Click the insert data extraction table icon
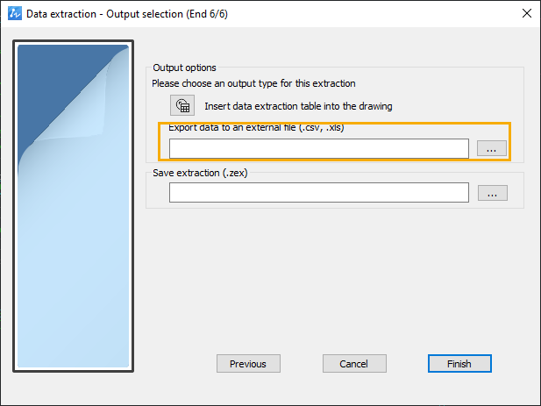 coord(182,105)
